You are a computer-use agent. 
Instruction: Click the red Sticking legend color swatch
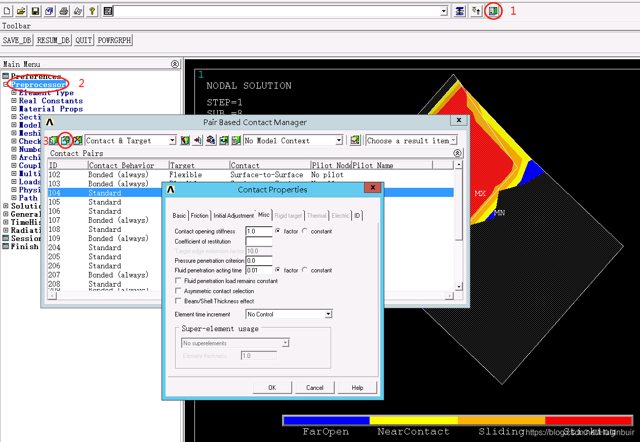pos(588,421)
